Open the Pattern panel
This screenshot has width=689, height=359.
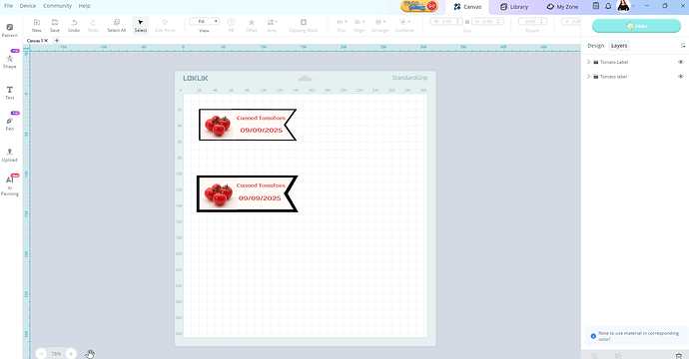(10, 30)
